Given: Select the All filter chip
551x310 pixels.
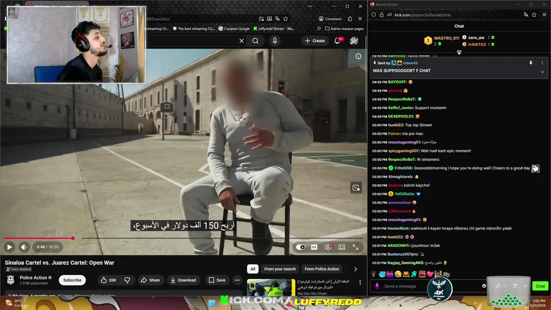Looking at the screenshot, I should coord(253,269).
